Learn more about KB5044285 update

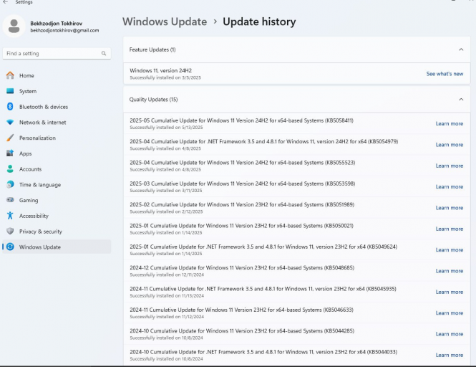pyautogui.click(x=450, y=334)
